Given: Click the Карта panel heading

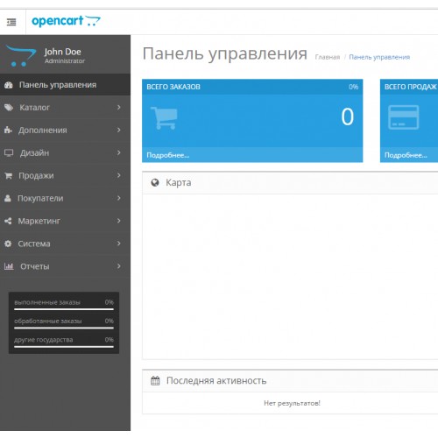Looking at the screenshot, I should click(179, 183).
